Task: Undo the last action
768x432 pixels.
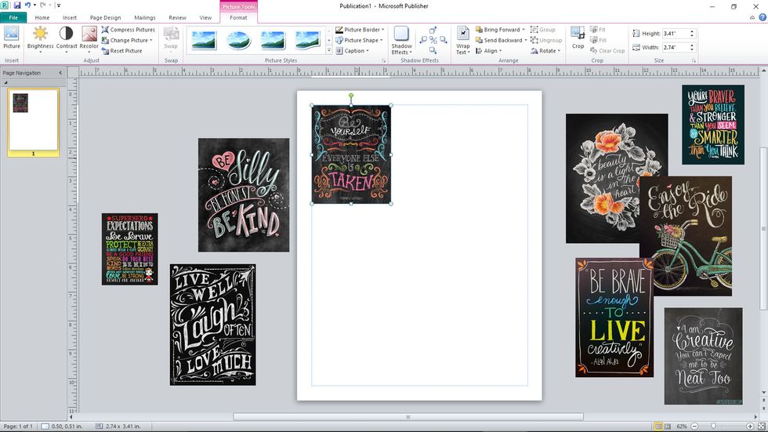Action: 28,5
